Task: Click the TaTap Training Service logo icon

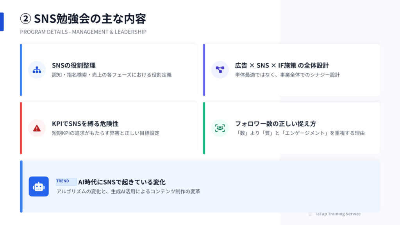Action: tap(310, 214)
